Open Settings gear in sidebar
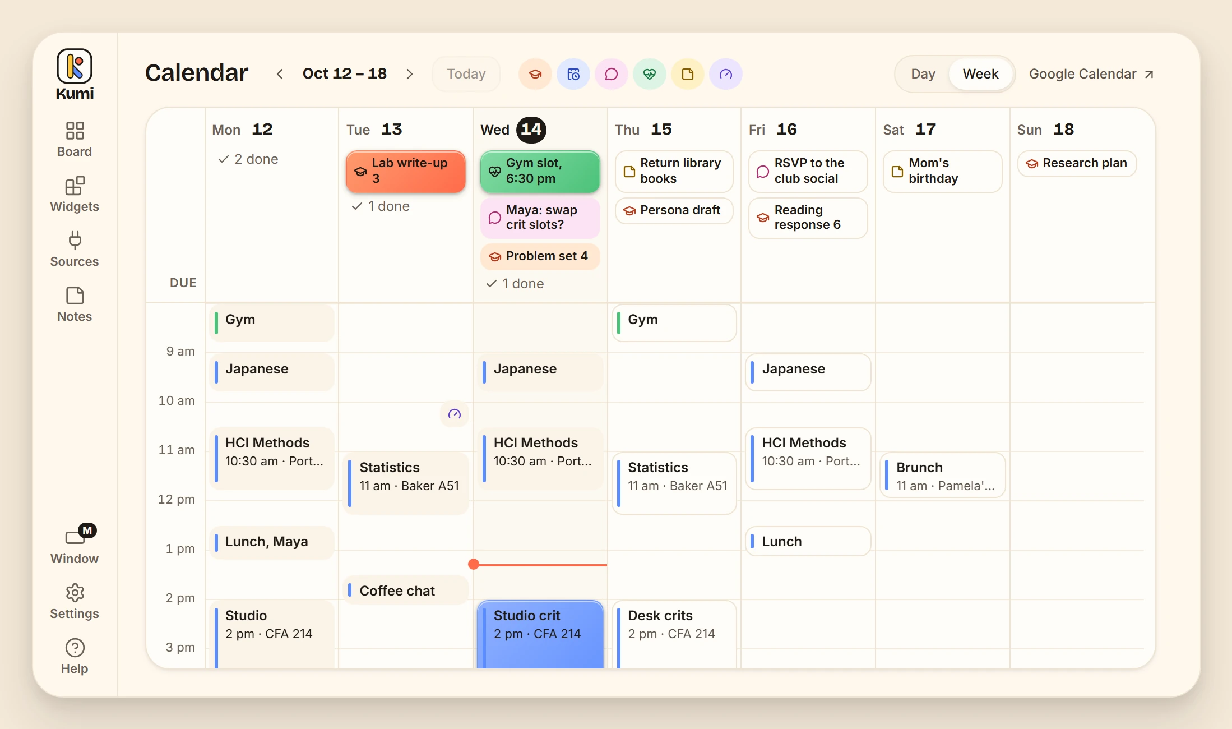 pyautogui.click(x=75, y=602)
